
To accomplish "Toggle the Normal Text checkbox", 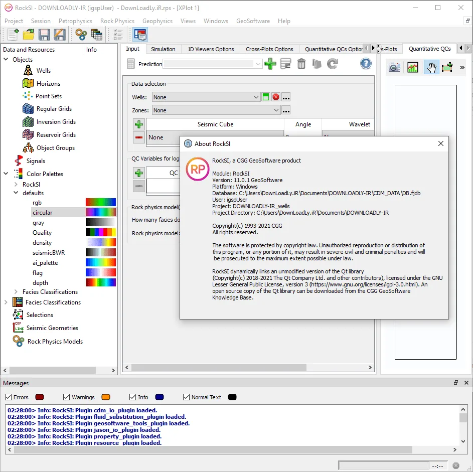I will 186,397.
